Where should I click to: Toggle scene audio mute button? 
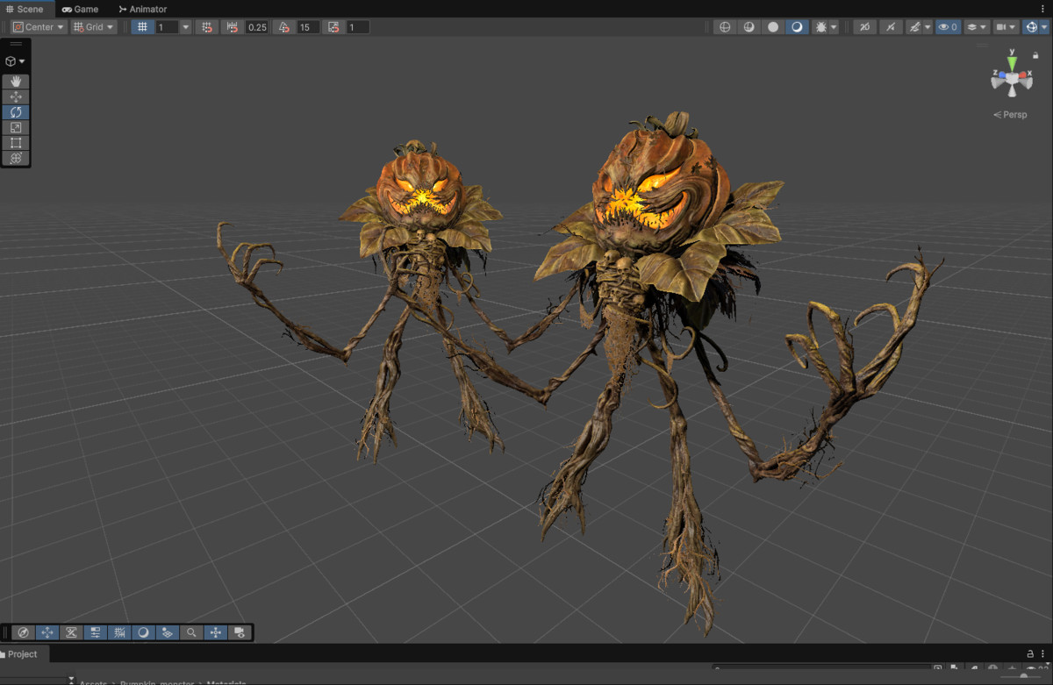[890, 27]
